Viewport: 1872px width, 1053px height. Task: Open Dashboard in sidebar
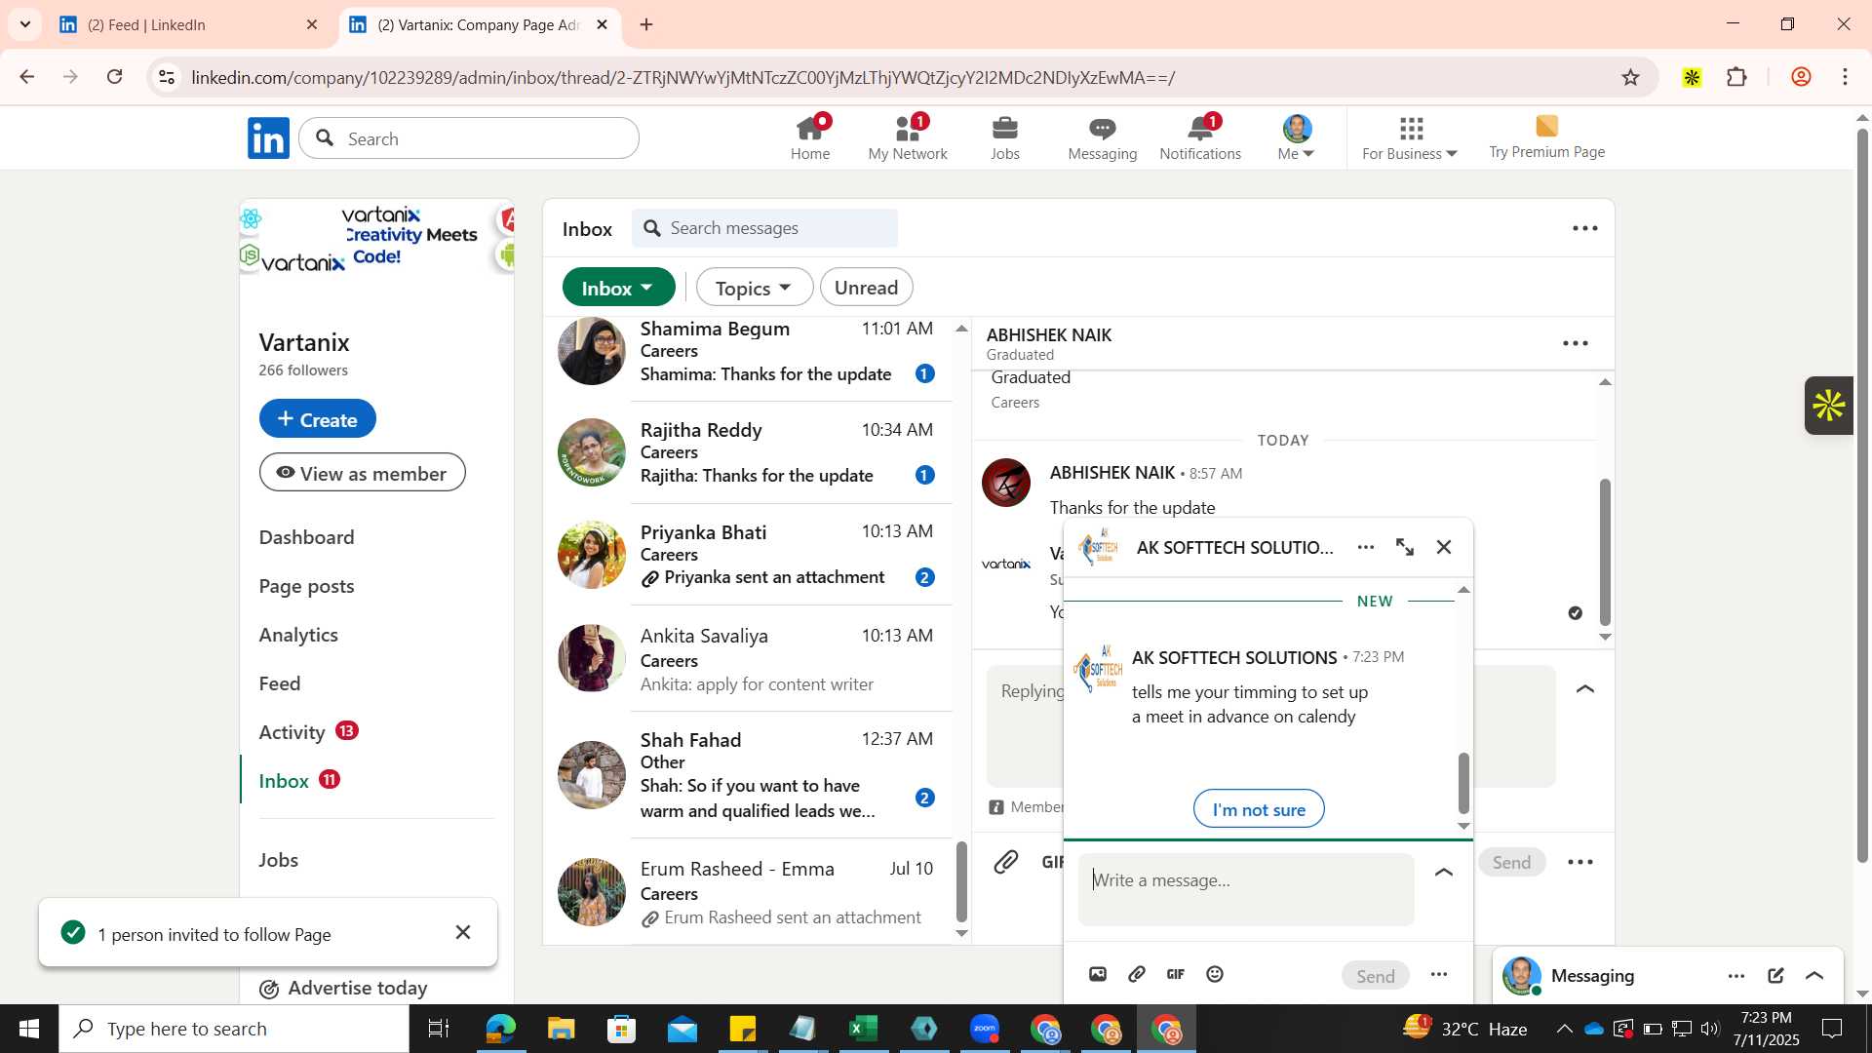point(306,537)
